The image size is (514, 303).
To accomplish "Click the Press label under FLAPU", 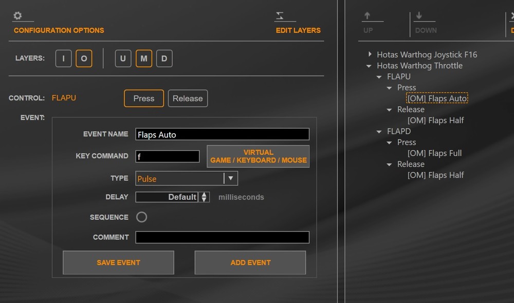I will click(407, 87).
